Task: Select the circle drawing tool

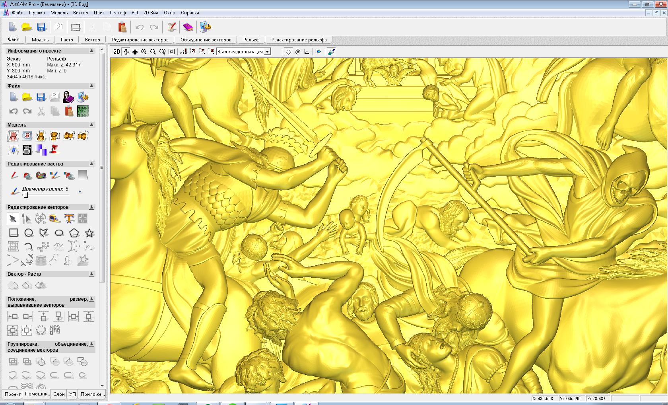Action: coord(29,233)
